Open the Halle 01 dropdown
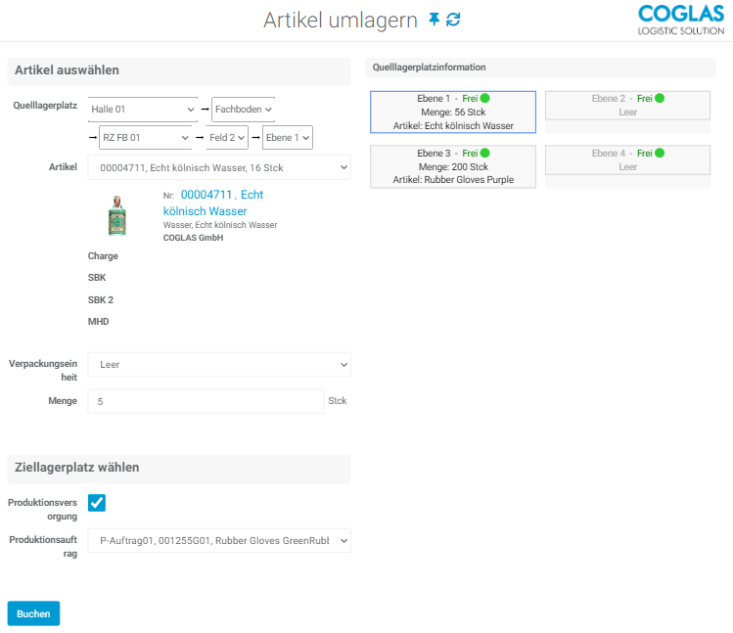The height and width of the screenshot is (633, 733). point(143,110)
